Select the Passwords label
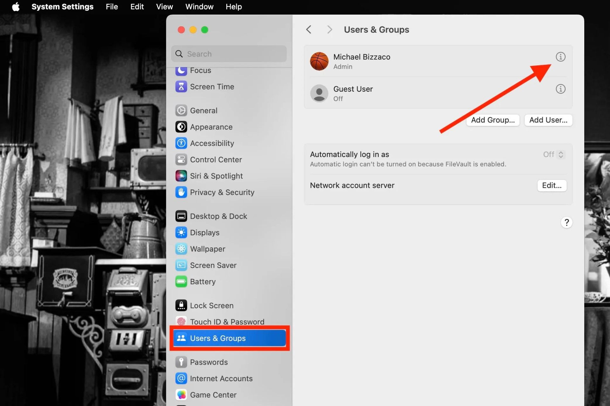 209,362
